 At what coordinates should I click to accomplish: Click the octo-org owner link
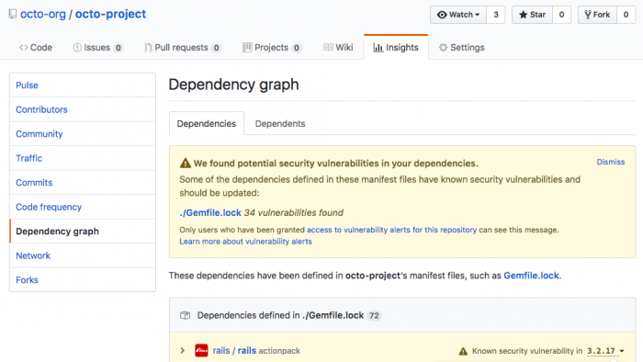[x=42, y=15]
